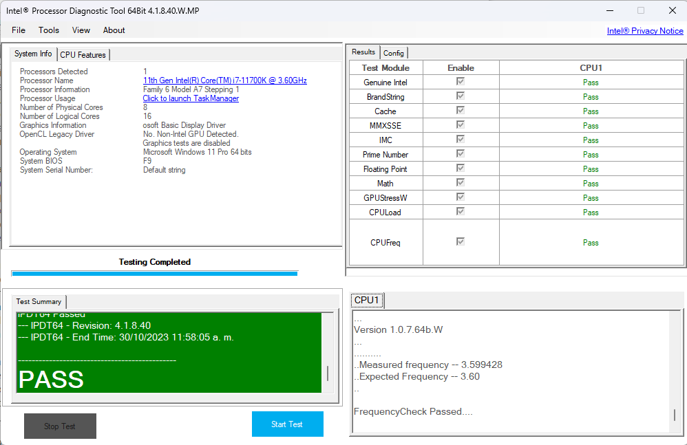Click the i7-11700K processor name link
The image size is (687, 445).
click(x=224, y=80)
